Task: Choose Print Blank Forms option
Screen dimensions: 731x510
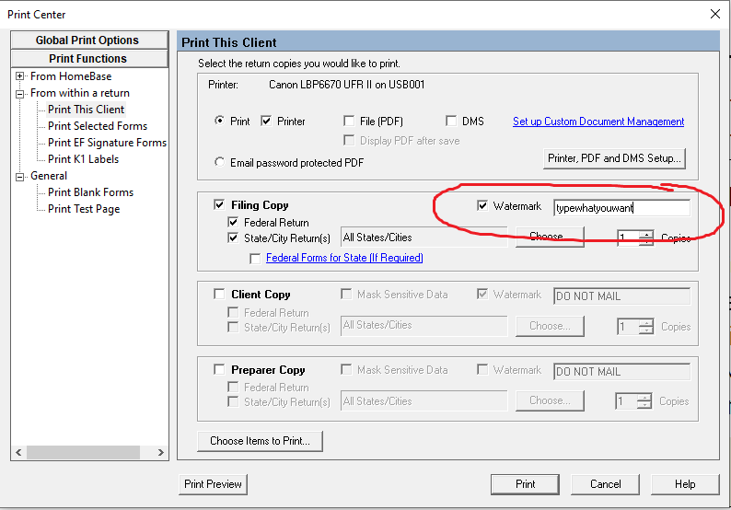Action: point(90,192)
